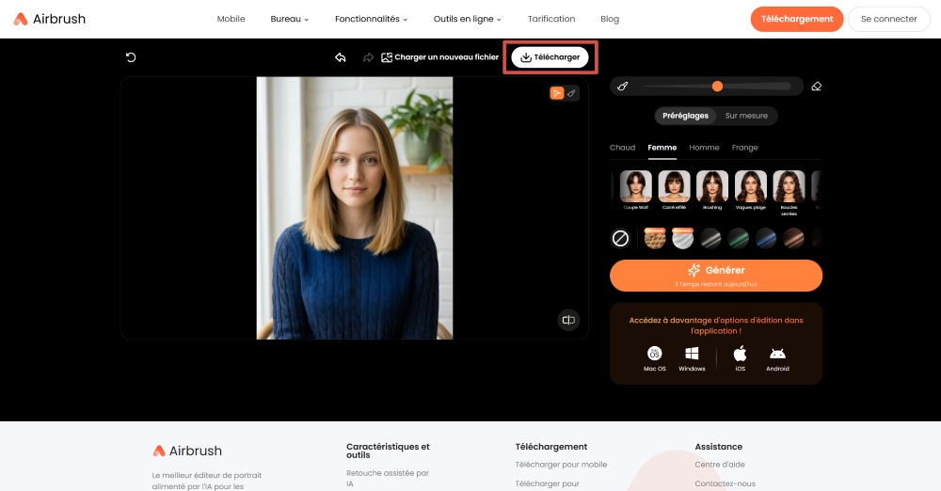Click the Airbrush logo in header
The height and width of the screenshot is (491, 941).
point(50,19)
